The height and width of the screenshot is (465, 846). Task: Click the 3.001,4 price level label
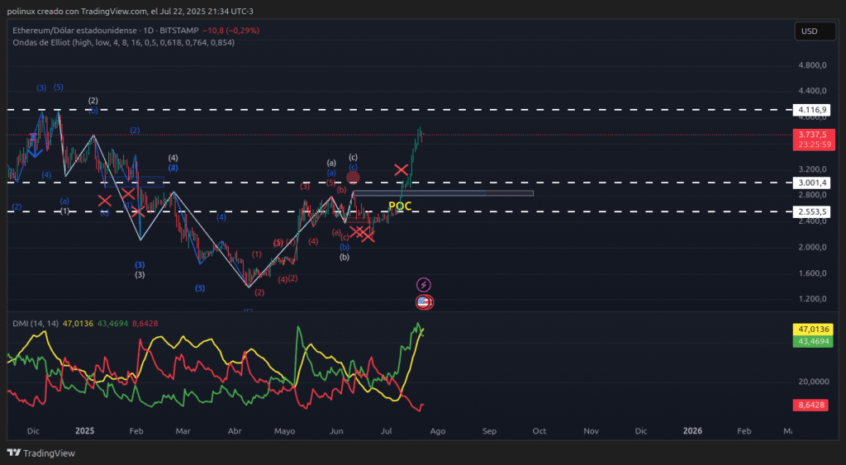(809, 183)
